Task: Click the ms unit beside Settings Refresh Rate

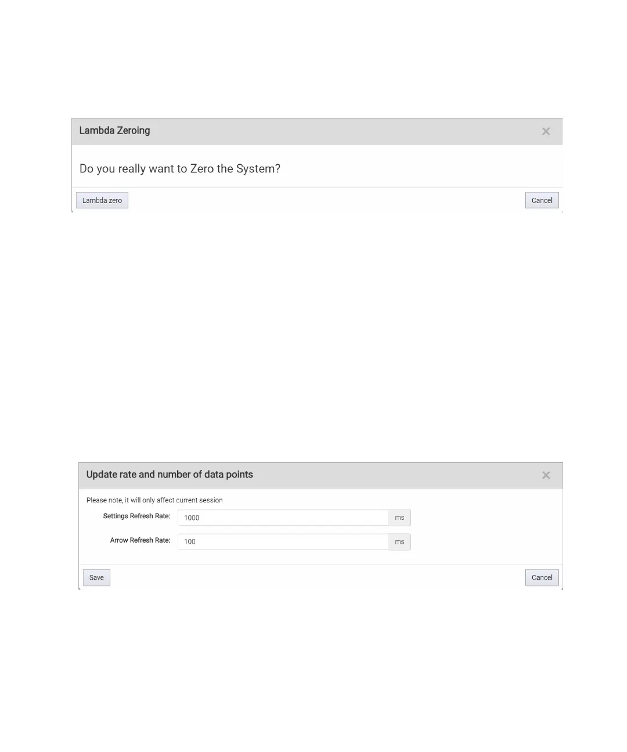Action: [x=399, y=518]
